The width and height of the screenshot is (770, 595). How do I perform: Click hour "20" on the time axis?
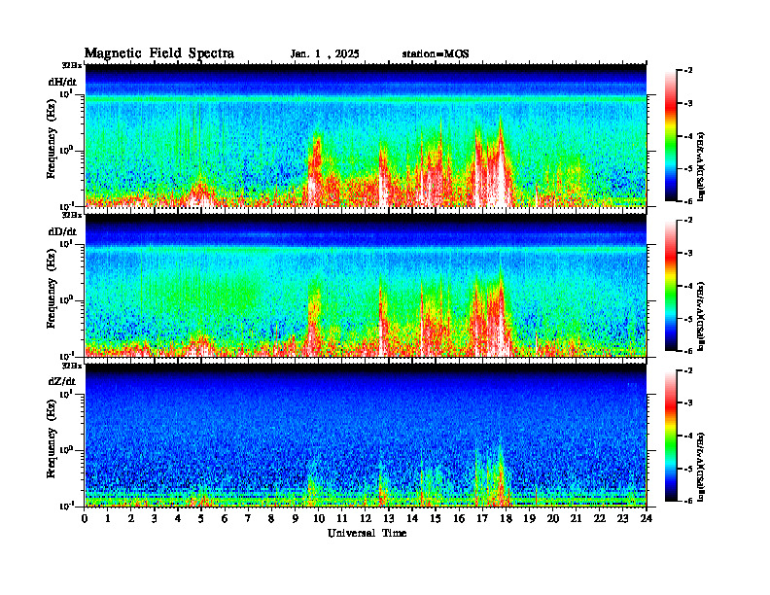[x=553, y=519]
